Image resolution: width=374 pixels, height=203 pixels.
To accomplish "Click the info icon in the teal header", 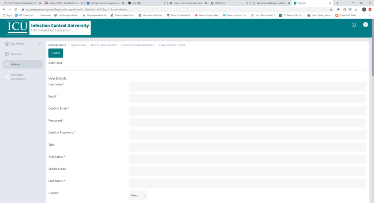I will [354, 25].
